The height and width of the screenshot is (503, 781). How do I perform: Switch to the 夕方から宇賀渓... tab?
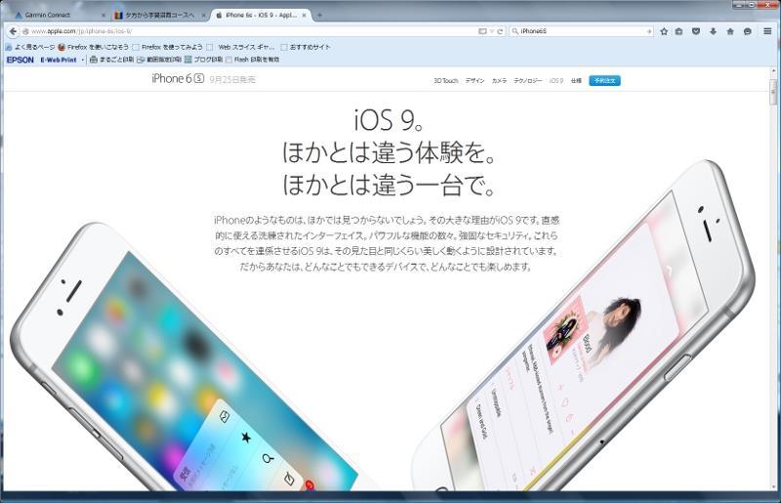(x=159, y=16)
